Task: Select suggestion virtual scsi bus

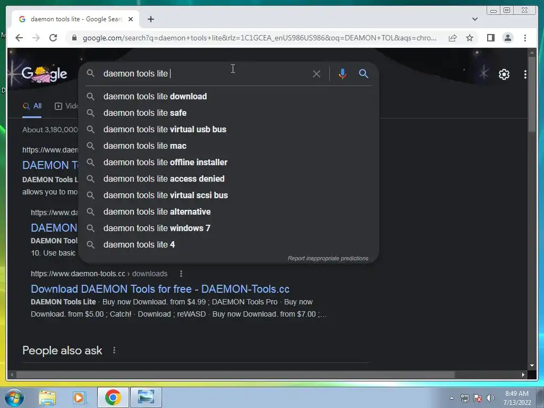Action: click(x=229, y=195)
